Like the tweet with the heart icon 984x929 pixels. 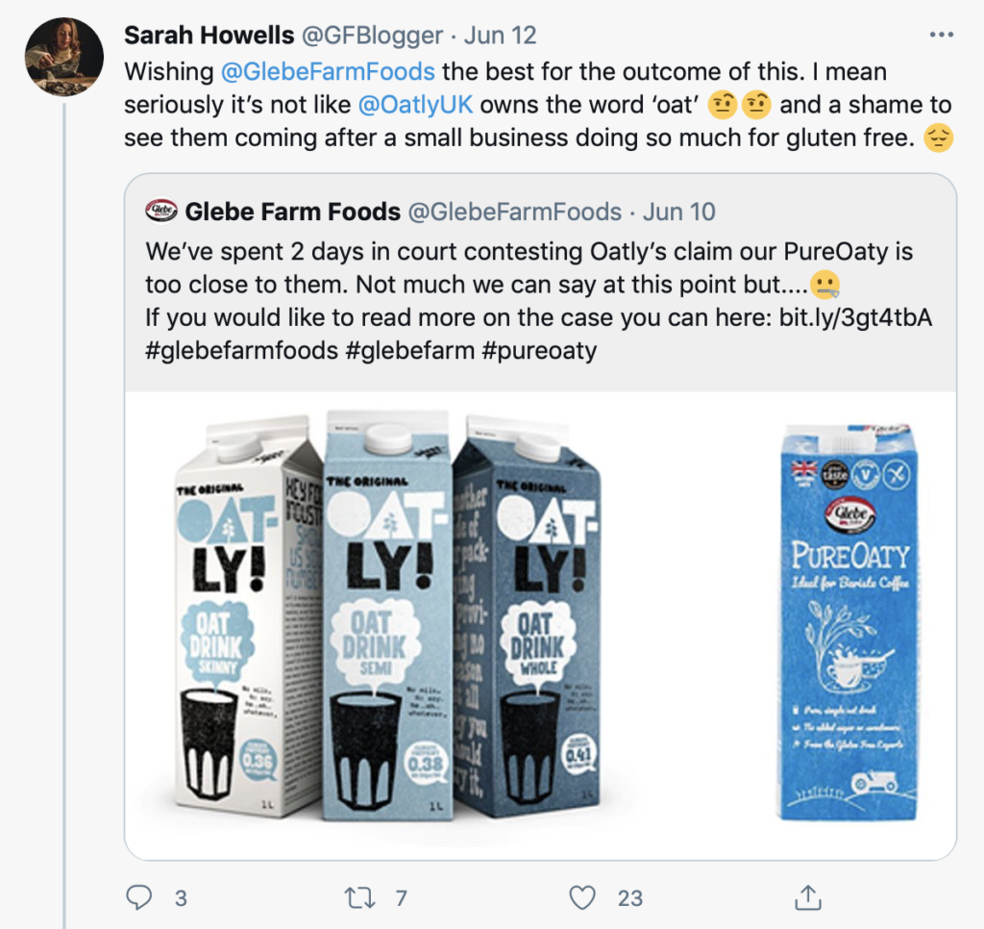point(581,897)
